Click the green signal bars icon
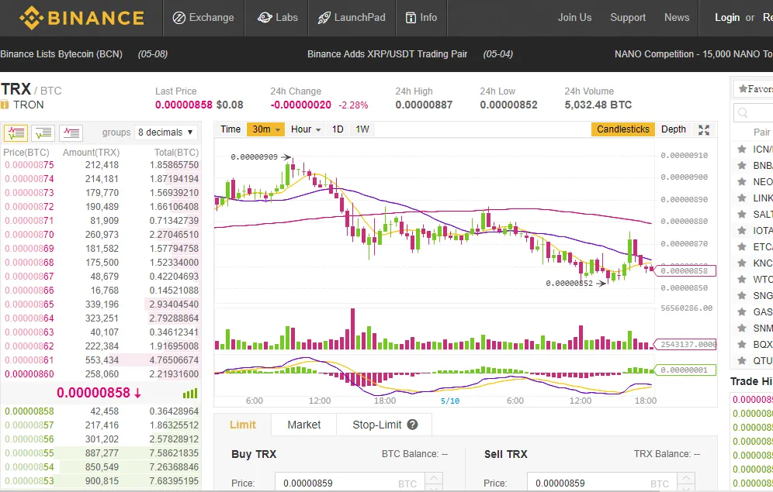 (x=190, y=393)
